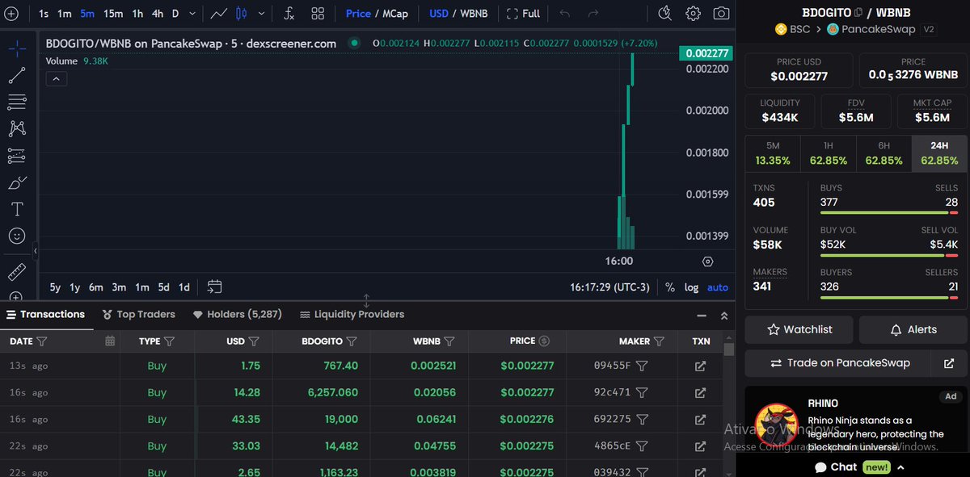
Task: Toggle Full screen chart mode
Action: (523, 14)
